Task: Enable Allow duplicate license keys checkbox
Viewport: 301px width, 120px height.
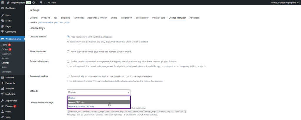Action: [68, 52]
